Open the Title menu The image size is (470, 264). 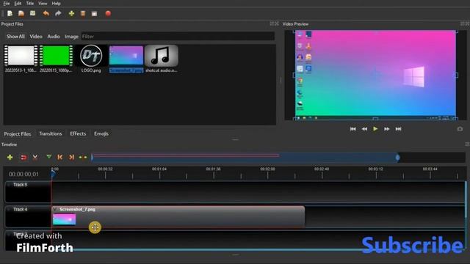coord(30,3)
